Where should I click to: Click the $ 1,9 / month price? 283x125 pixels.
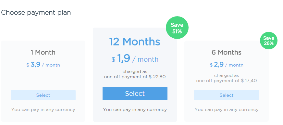coord(135,59)
